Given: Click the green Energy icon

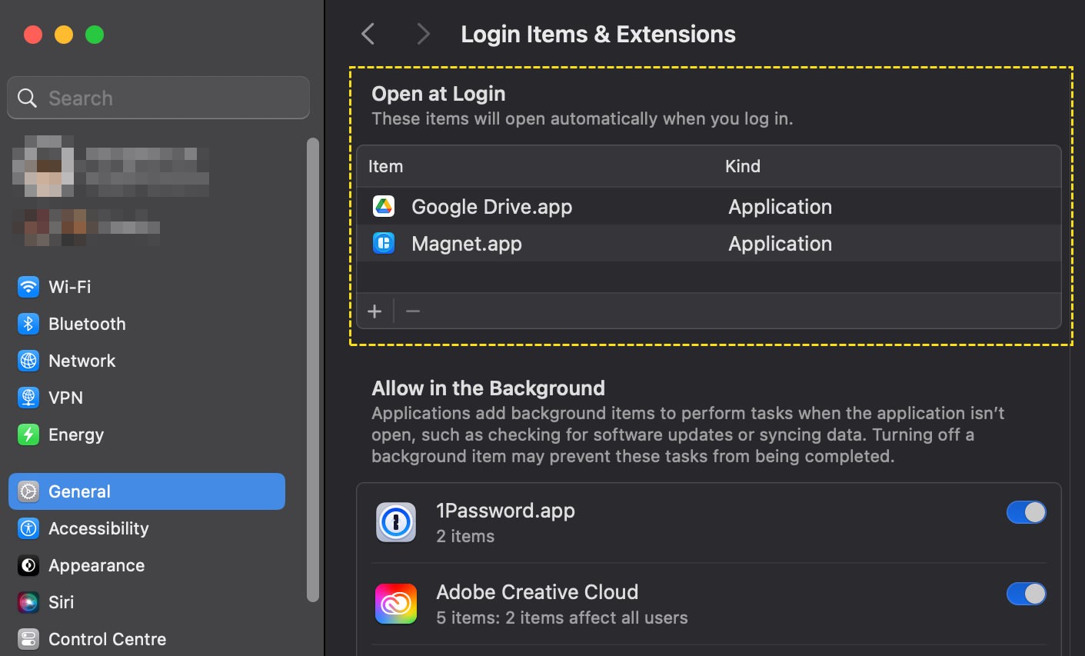Looking at the screenshot, I should 28,435.
